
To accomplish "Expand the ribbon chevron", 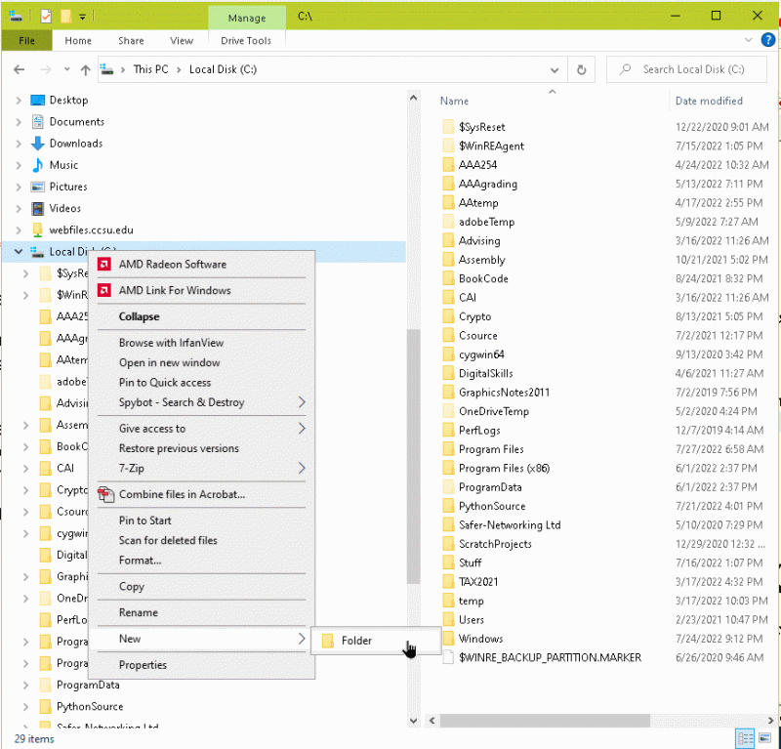I will coord(748,40).
